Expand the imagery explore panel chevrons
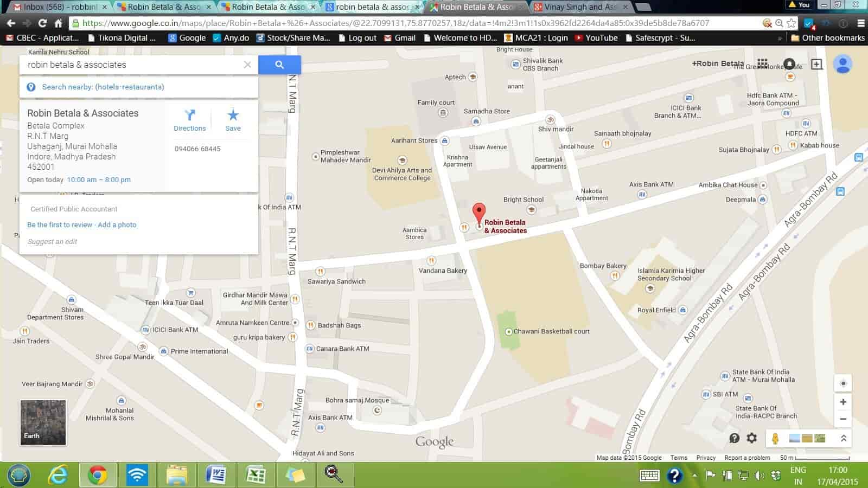Image resolution: width=868 pixels, height=488 pixels. 844,438
